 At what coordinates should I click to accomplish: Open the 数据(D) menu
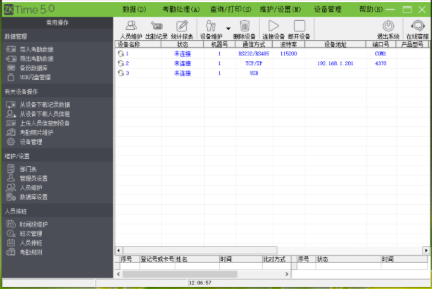pyautogui.click(x=135, y=9)
